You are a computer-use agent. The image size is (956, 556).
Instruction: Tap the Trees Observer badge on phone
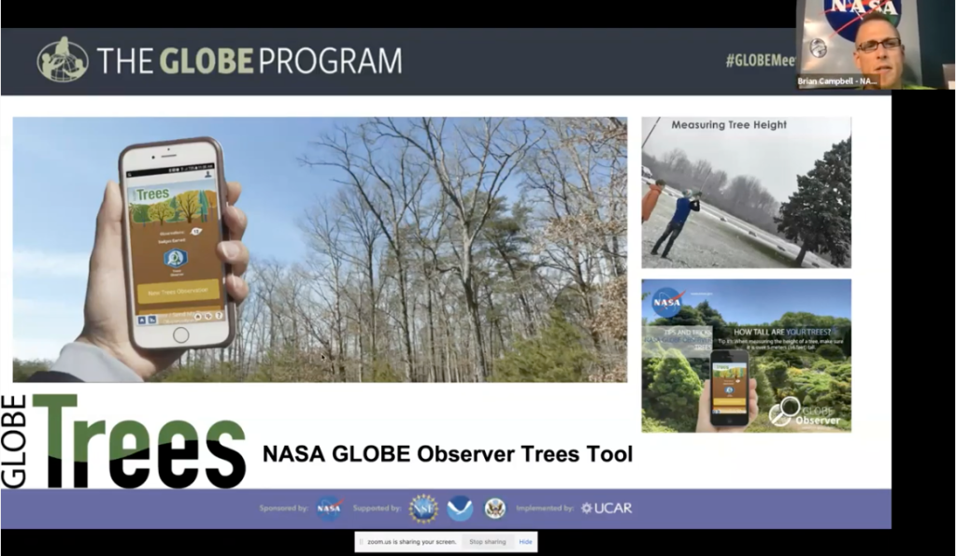coord(176,258)
